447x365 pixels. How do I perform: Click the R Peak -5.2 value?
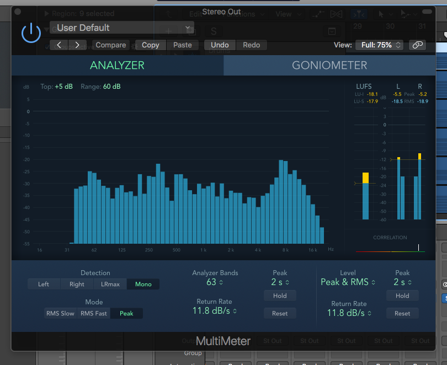[423, 94]
